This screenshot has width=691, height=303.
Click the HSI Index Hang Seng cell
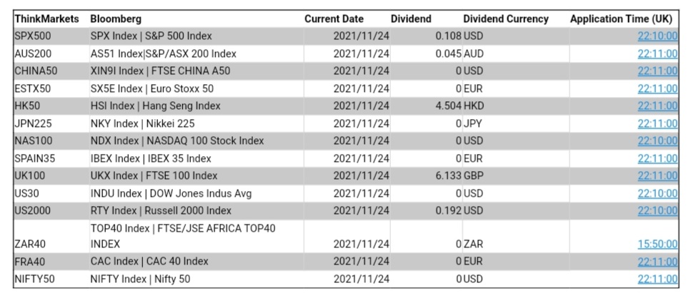156,106
